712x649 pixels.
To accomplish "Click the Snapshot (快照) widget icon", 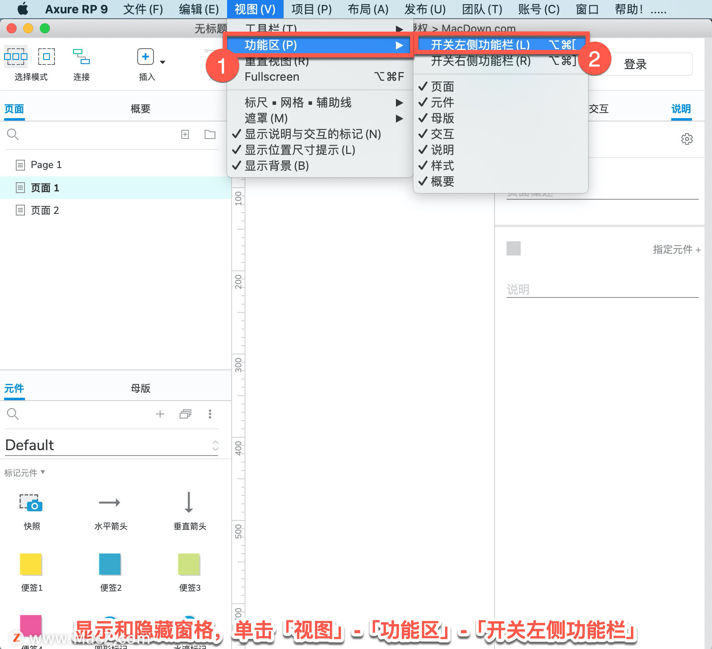I will (x=31, y=503).
